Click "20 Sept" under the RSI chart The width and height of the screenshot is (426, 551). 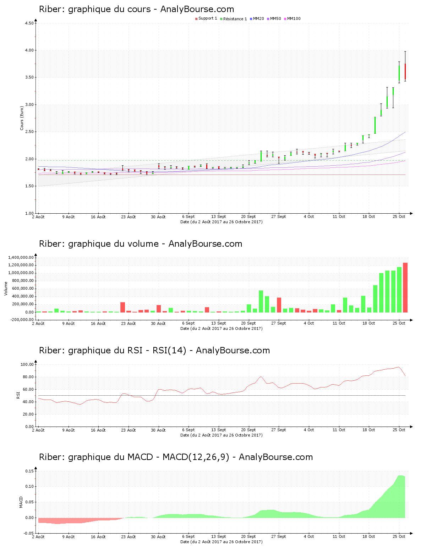pyautogui.click(x=248, y=430)
